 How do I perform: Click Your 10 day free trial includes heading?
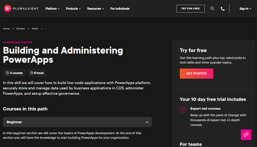213,99
